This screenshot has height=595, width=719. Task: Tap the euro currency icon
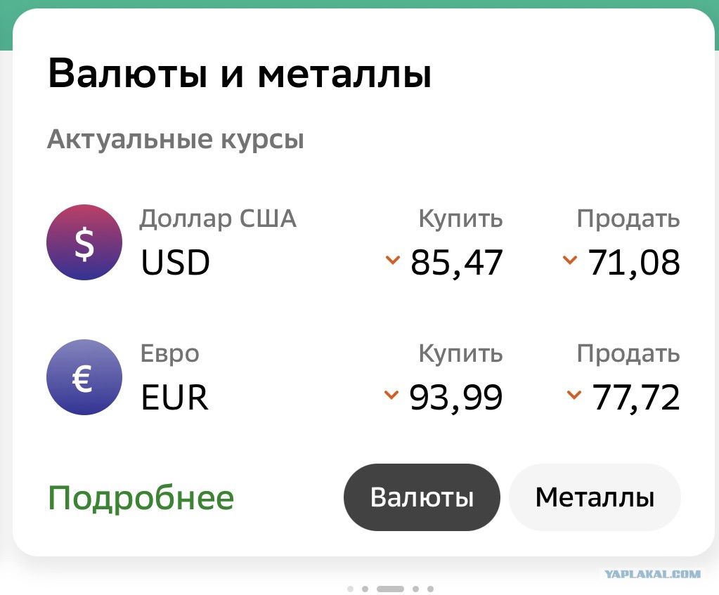click(84, 377)
